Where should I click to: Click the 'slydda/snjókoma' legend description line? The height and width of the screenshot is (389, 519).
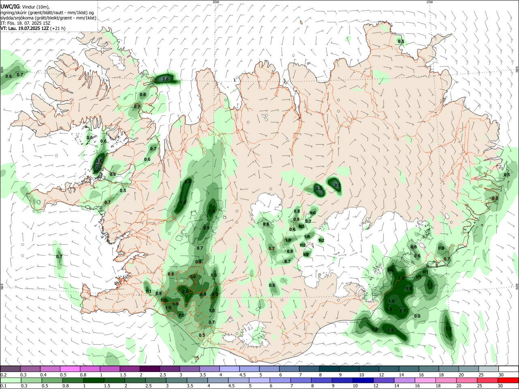(x=48, y=18)
